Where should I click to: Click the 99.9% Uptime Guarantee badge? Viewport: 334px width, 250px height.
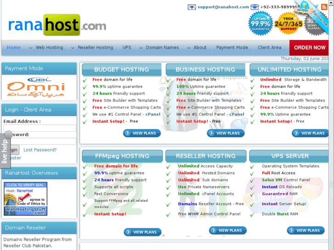pos(260,23)
